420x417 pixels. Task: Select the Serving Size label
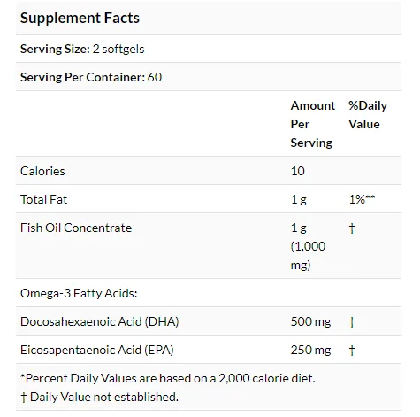click(x=55, y=49)
